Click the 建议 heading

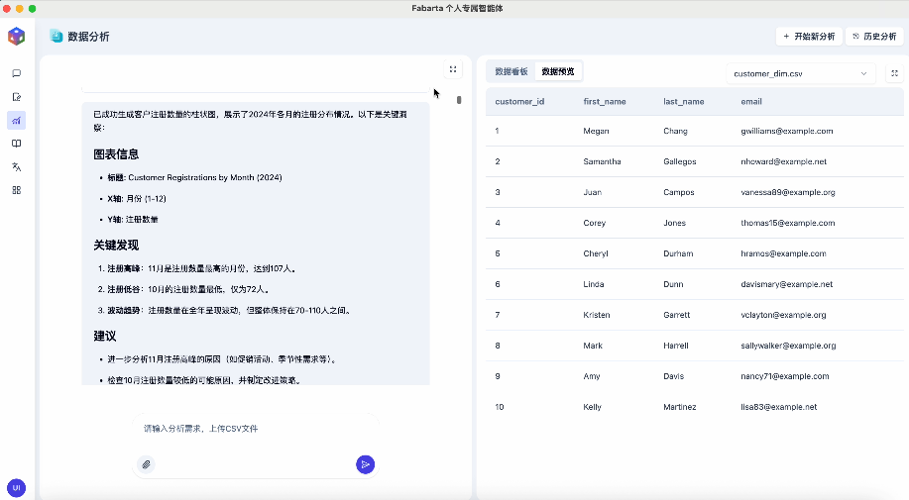click(105, 336)
